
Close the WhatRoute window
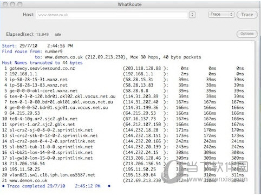[5, 4]
